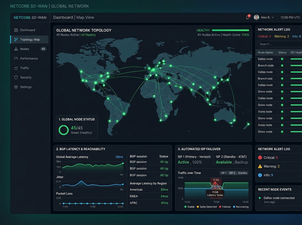Toggle the Spike Detected legend entry
302x225 pixels.
tap(207, 207)
